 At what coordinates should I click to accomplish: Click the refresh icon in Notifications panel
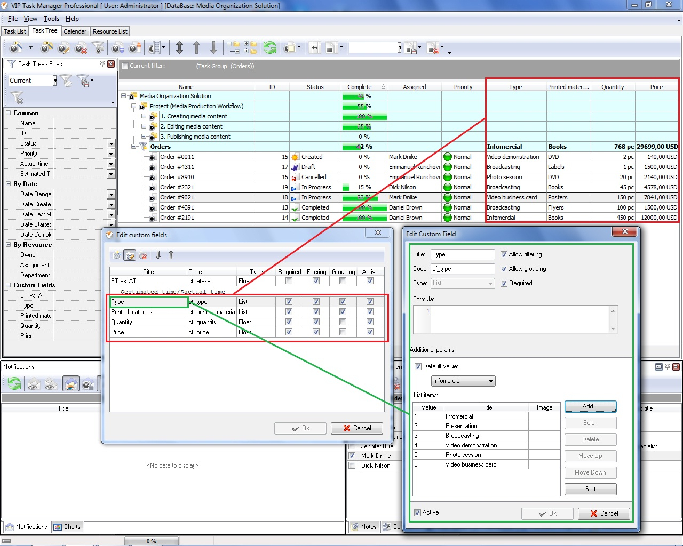(x=14, y=383)
